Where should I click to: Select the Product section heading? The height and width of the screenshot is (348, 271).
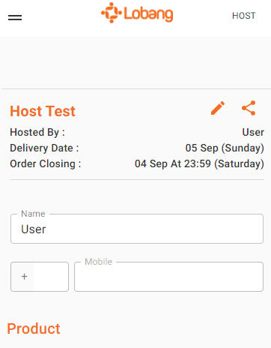[34, 328]
